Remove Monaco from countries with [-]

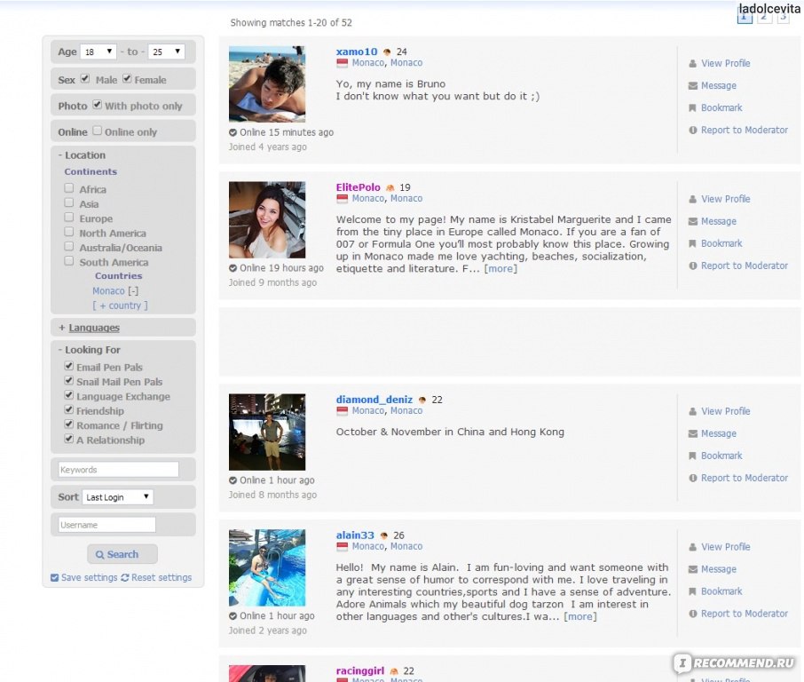click(x=133, y=291)
